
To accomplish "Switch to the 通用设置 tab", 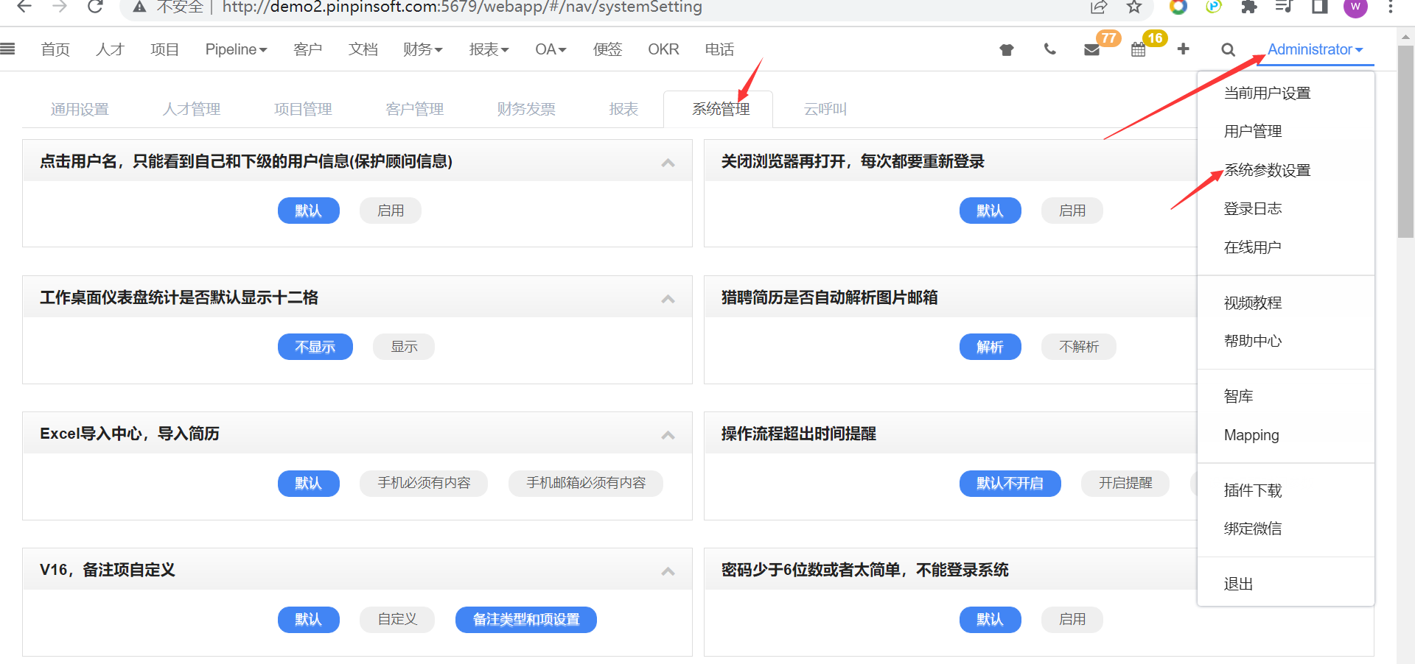I will click(80, 109).
